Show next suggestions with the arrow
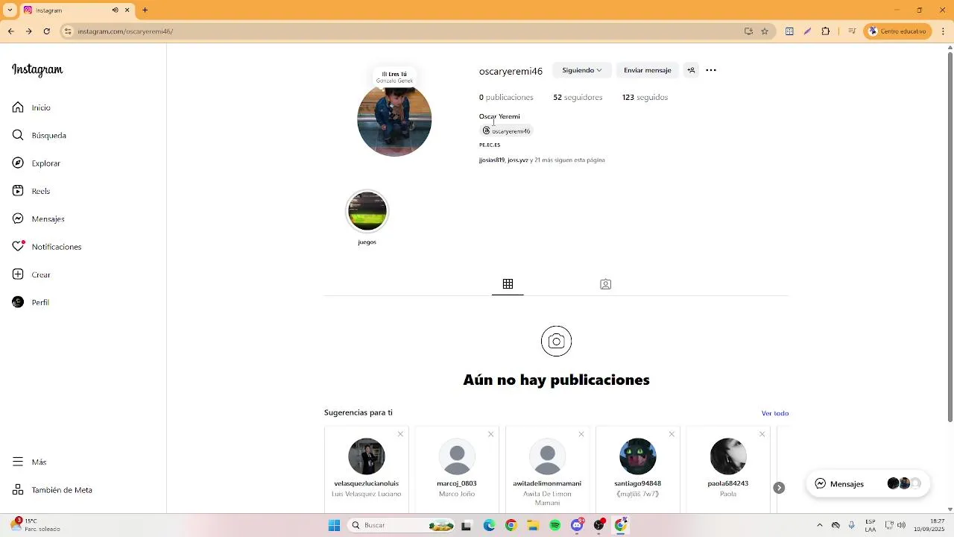954x537 pixels. pyautogui.click(x=779, y=488)
